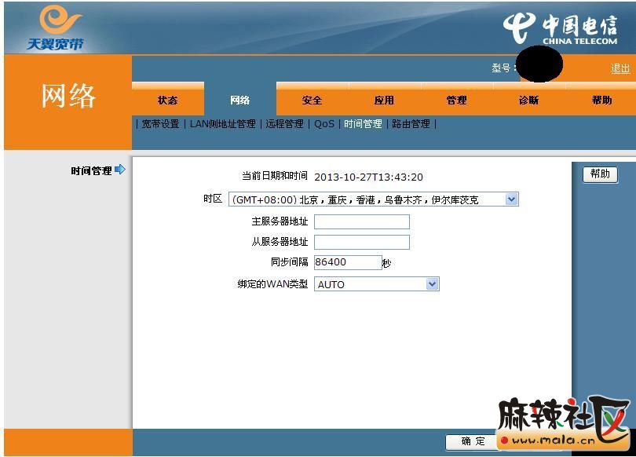Click the 退出 logout link
636x457 pixels.
[620, 69]
